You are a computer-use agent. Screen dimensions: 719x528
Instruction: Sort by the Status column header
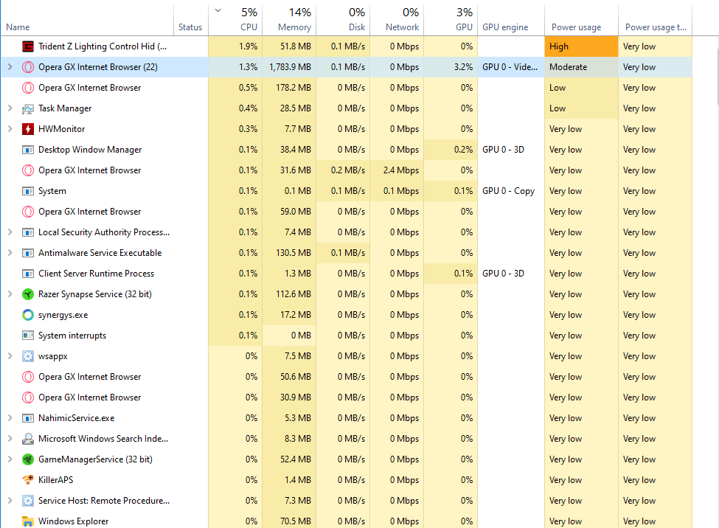191,21
